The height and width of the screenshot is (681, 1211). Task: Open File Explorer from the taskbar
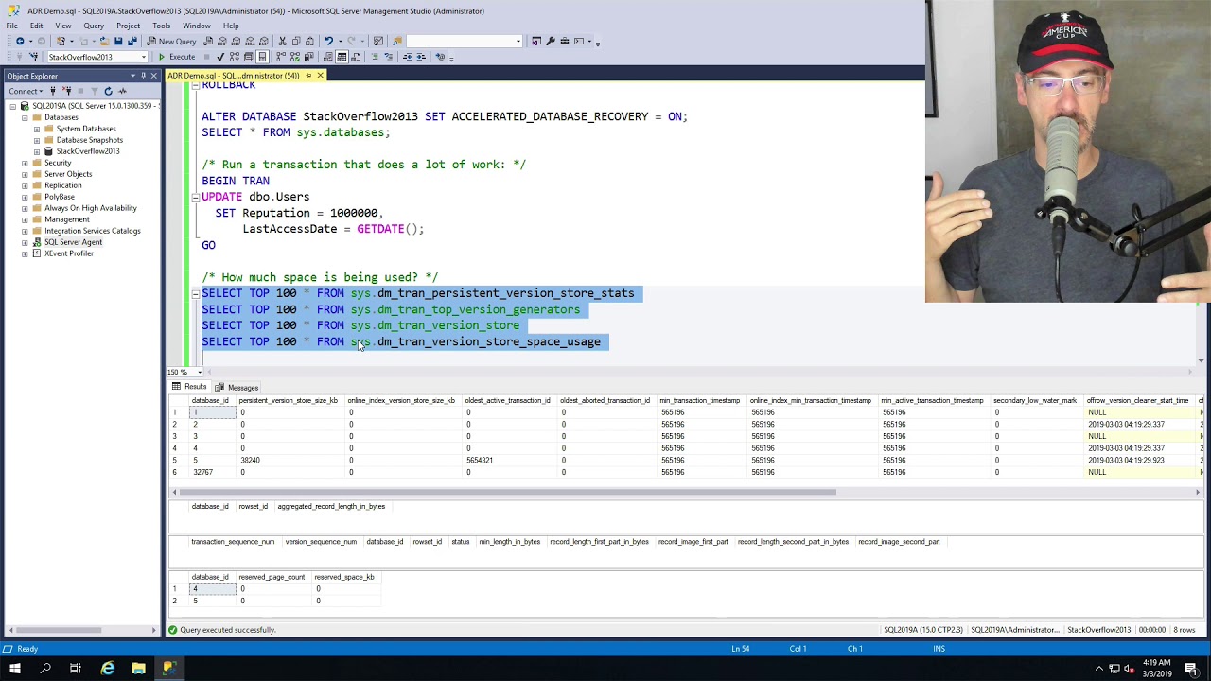tap(138, 669)
